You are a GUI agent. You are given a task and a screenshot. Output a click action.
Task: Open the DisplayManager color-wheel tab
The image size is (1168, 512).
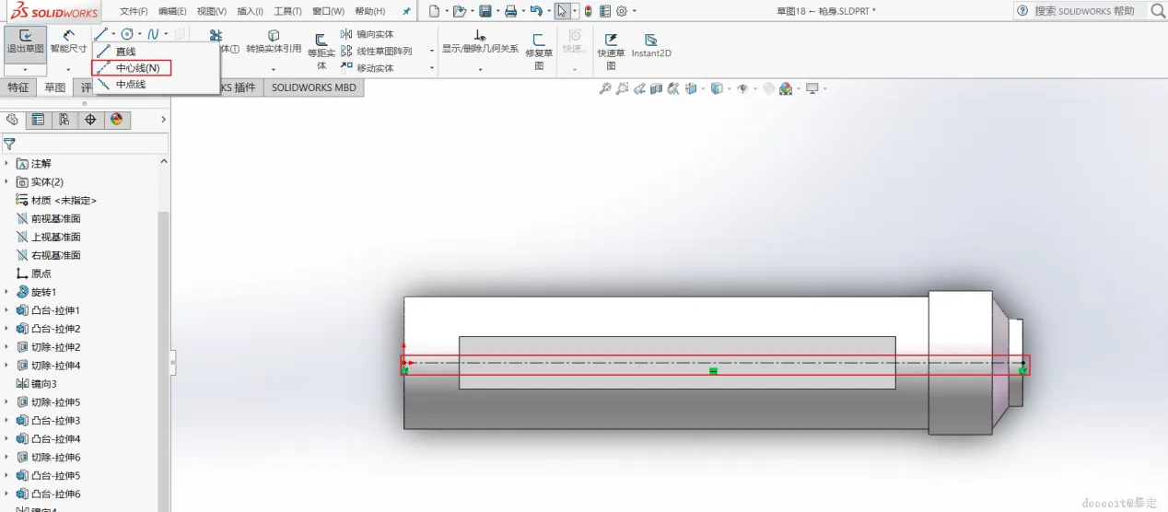pyautogui.click(x=116, y=120)
